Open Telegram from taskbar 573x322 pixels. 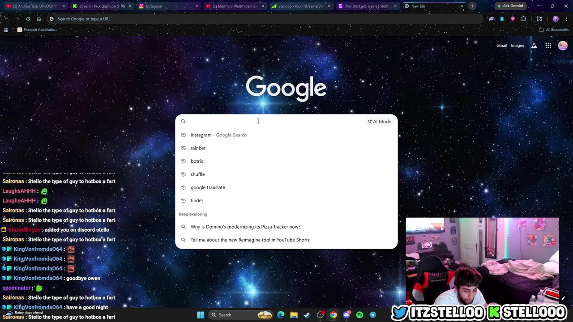[372, 315]
